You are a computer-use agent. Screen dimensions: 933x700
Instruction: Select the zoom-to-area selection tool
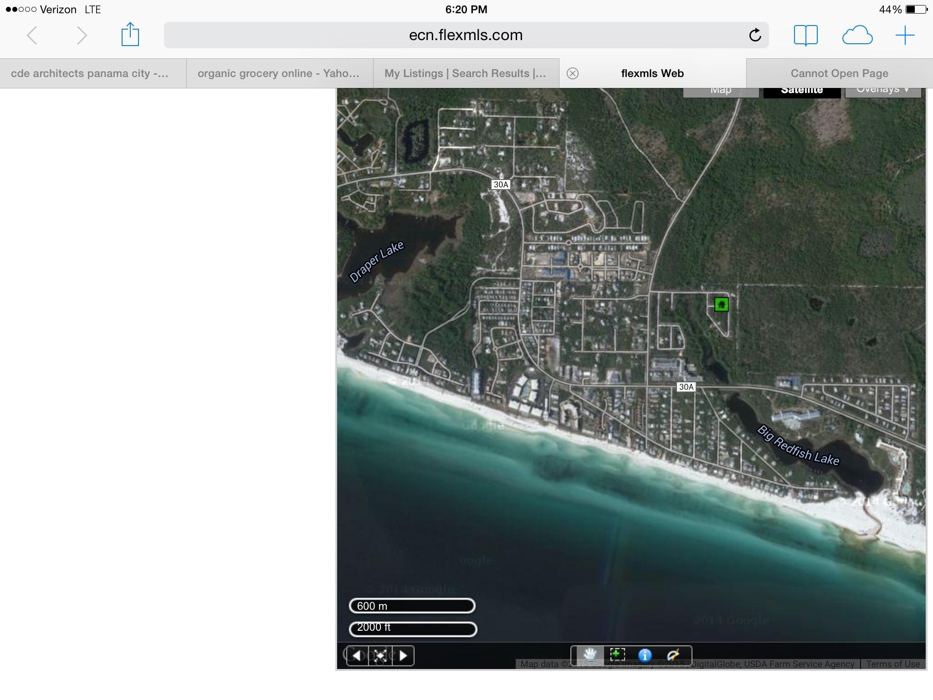coord(617,655)
